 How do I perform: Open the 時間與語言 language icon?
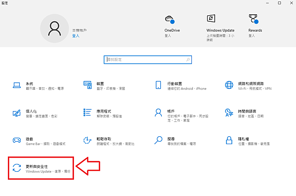229,113
